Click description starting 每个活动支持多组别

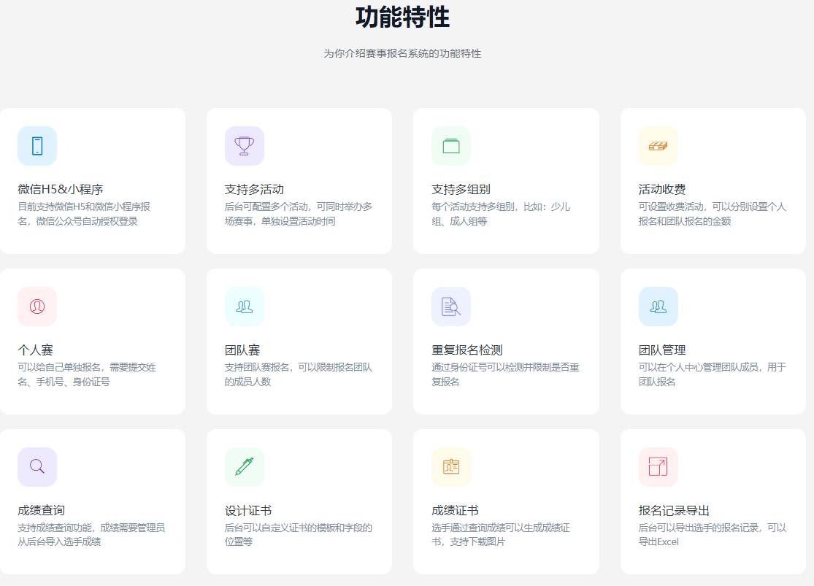501,214
